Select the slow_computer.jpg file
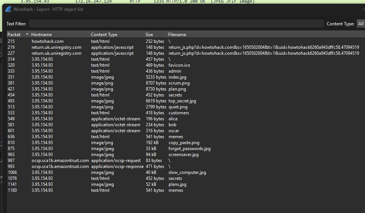Image resolution: width=365 pixels, height=213 pixels. point(186,172)
